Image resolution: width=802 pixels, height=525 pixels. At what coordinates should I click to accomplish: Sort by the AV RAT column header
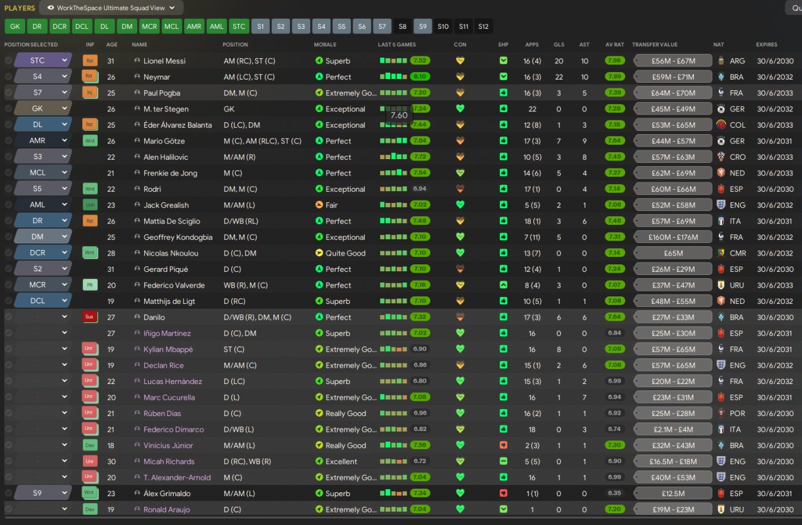click(x=615, y=44)
